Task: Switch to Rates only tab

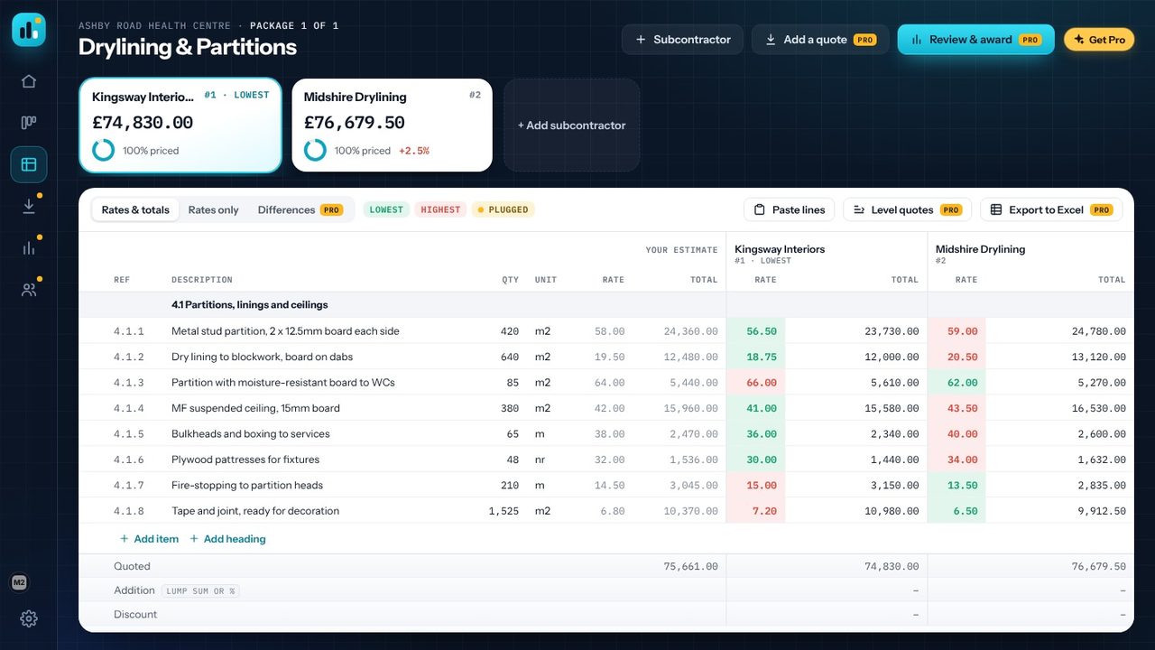Action: pyautogui.click(x=214, y=209)
